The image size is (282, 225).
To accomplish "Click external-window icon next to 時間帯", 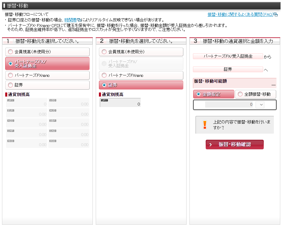I will 79,20.
